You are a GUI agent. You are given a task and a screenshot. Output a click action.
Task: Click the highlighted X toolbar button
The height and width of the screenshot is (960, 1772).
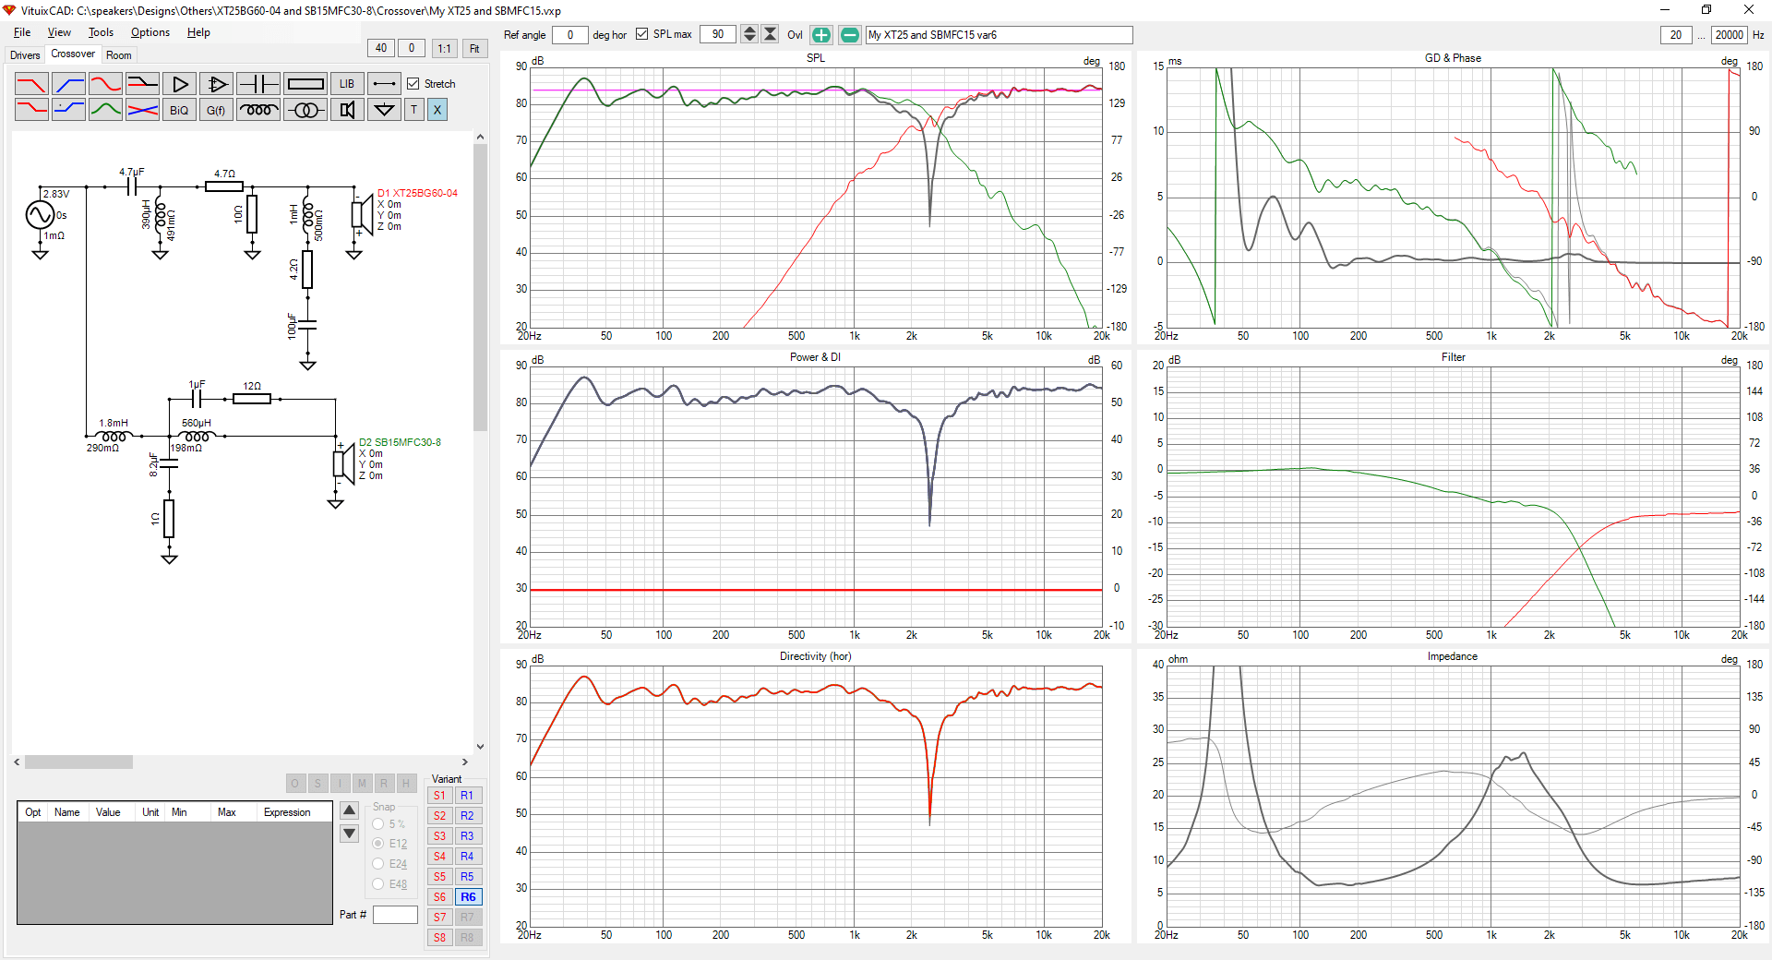click(437, 110)
